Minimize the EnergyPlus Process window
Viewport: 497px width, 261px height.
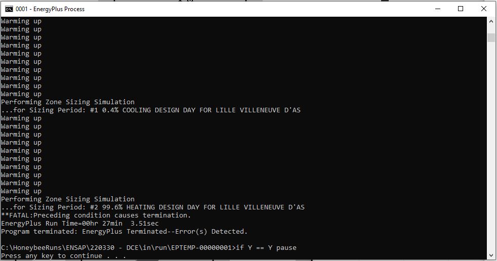[438, 9]
